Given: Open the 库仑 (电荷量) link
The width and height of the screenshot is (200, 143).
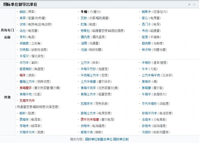Looking at the screenshot, I should [145, 18].
